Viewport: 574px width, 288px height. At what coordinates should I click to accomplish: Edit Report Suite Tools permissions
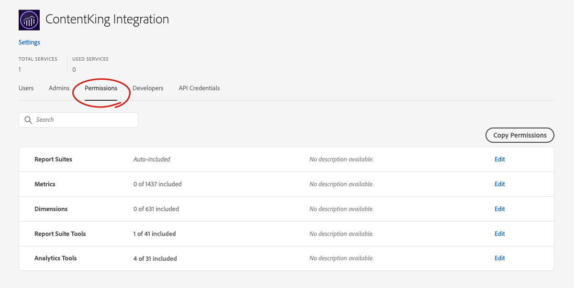tap(500, 234)
